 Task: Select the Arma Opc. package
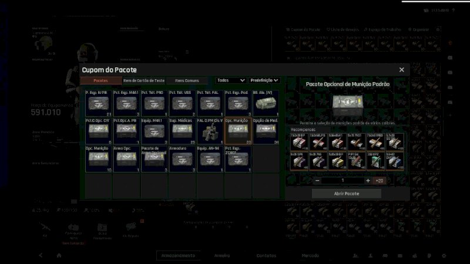pyautogui.click(x=126, y=159)
